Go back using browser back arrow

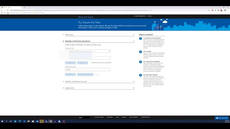tap(2, 10)
